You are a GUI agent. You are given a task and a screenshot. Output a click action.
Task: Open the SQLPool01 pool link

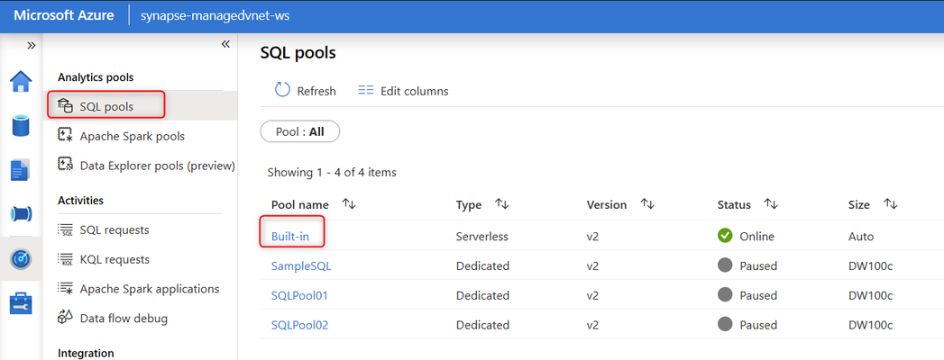click(x=299, y=296)
